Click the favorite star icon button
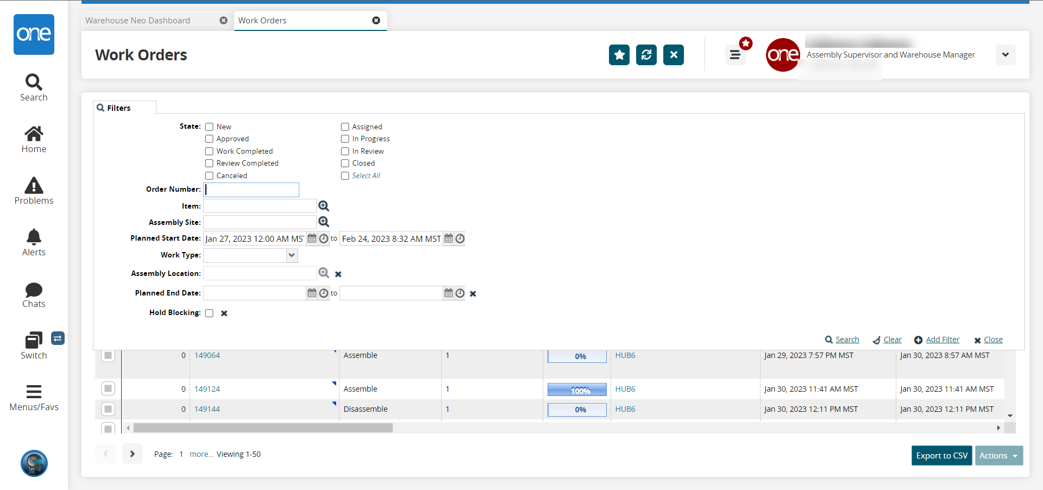1043x490 pixels. click(619, 55)
